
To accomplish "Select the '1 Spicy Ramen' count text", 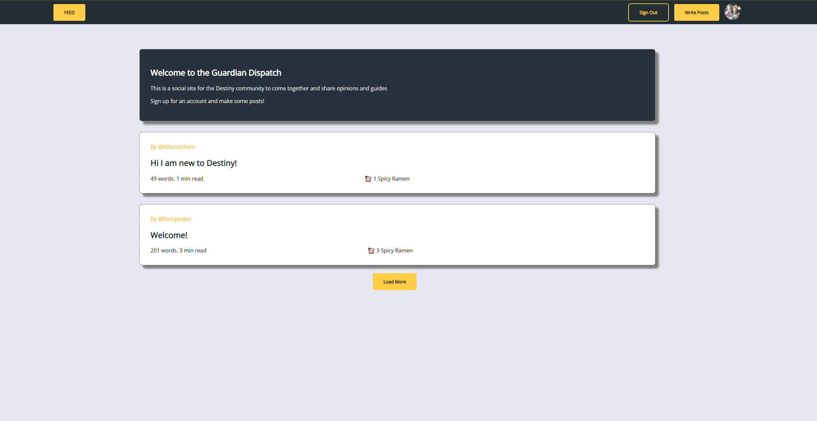I will coord(391,179).
